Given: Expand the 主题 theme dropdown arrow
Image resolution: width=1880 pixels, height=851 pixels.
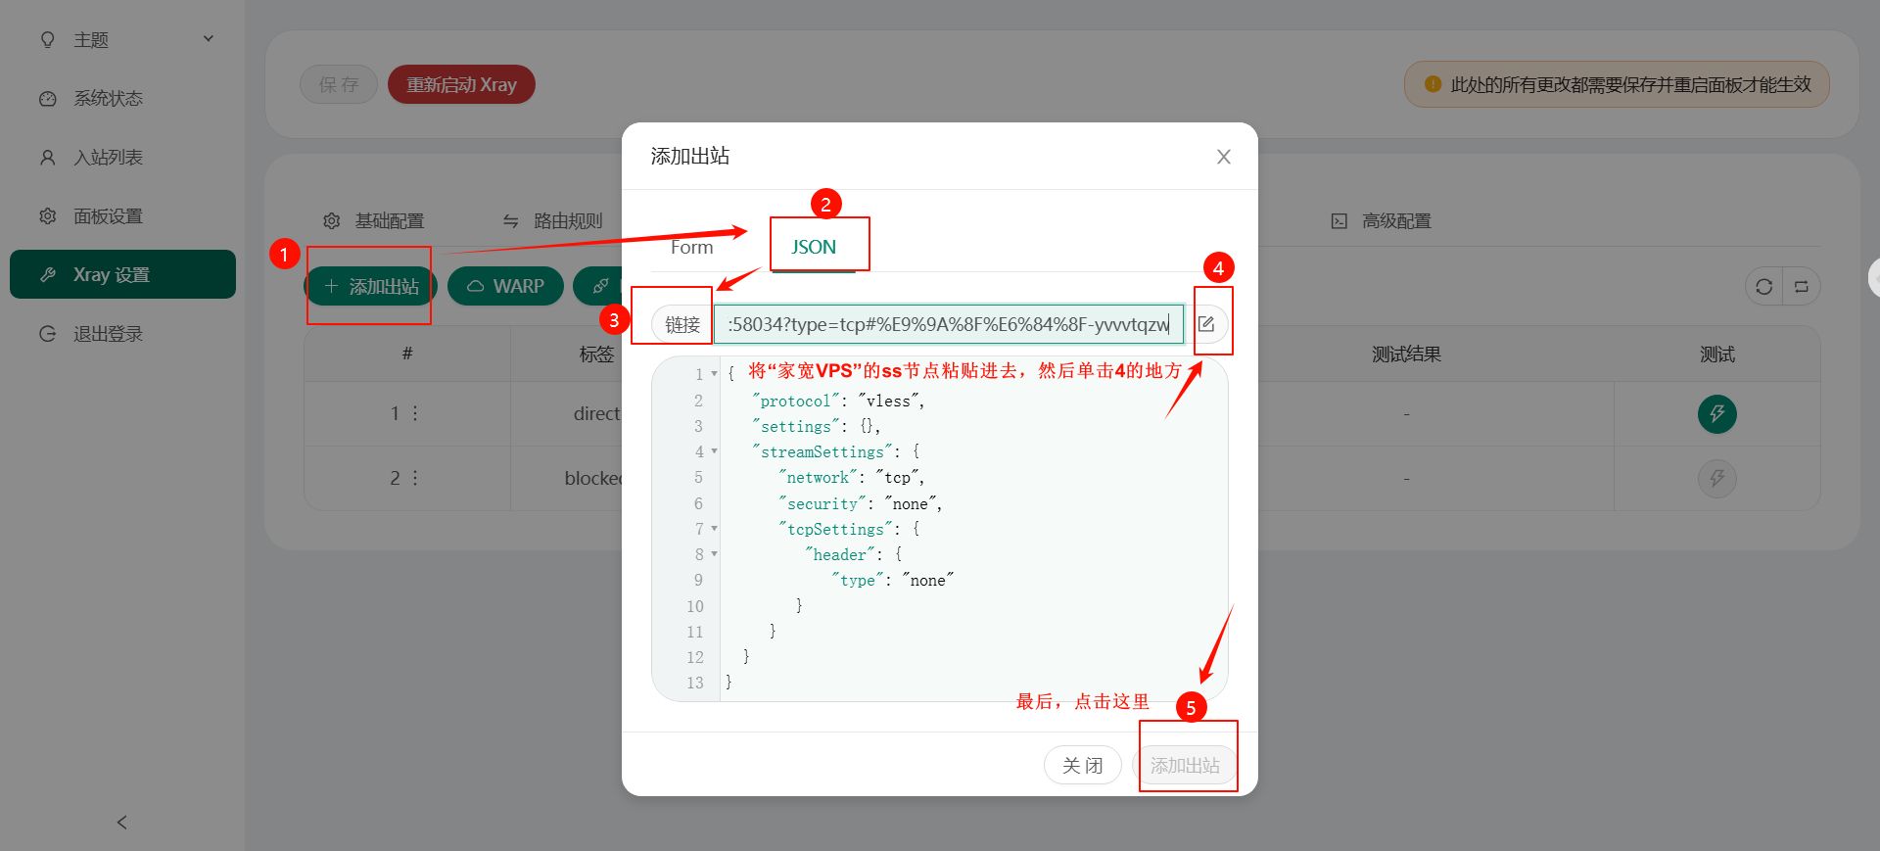Looking at the screenshot, I should [x=209, y=39].
